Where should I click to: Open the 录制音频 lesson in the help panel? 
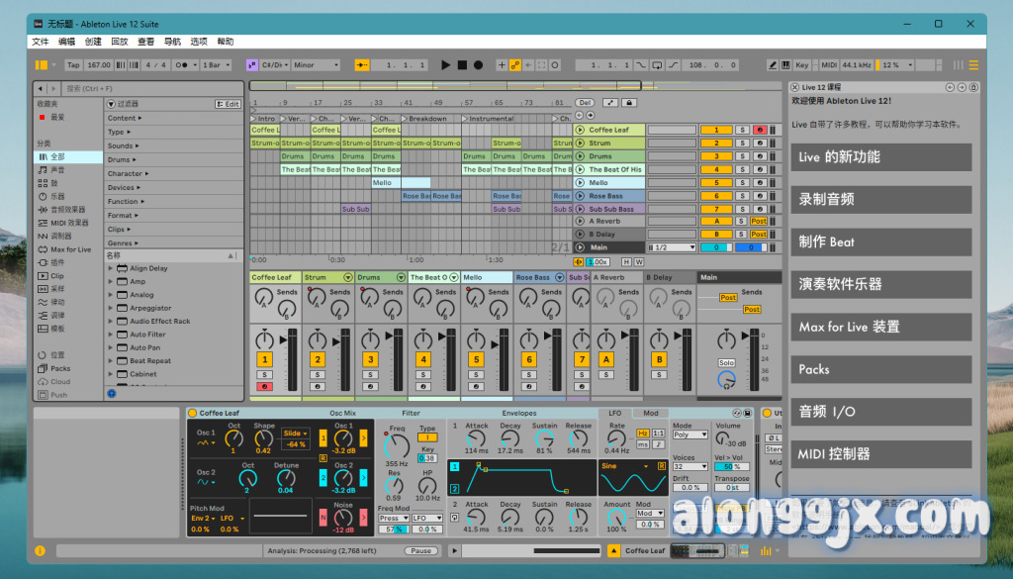coord(879,199)
